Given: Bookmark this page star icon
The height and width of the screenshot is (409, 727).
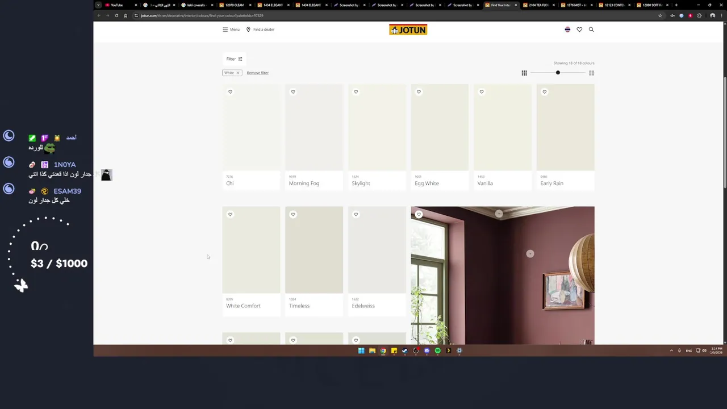Looking at the screenshot, I should click(x=660, y=15).
